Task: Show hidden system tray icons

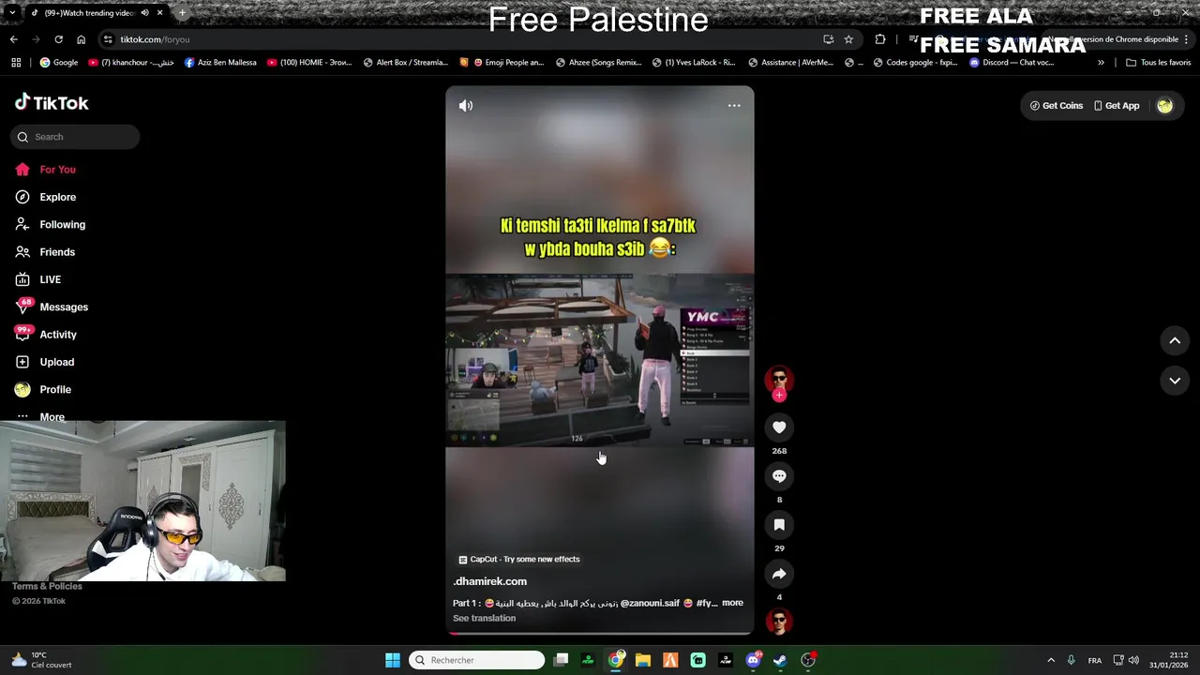Action: click(1051, 660)
